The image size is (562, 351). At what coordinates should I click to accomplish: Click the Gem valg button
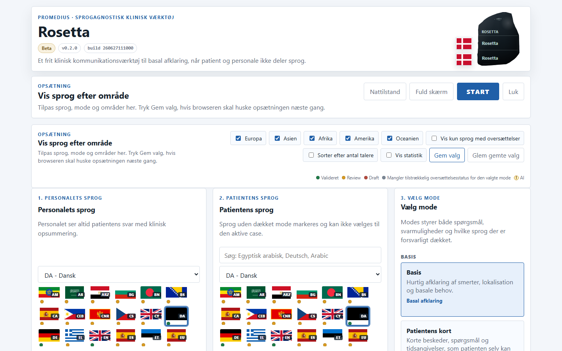coord(447,155)
